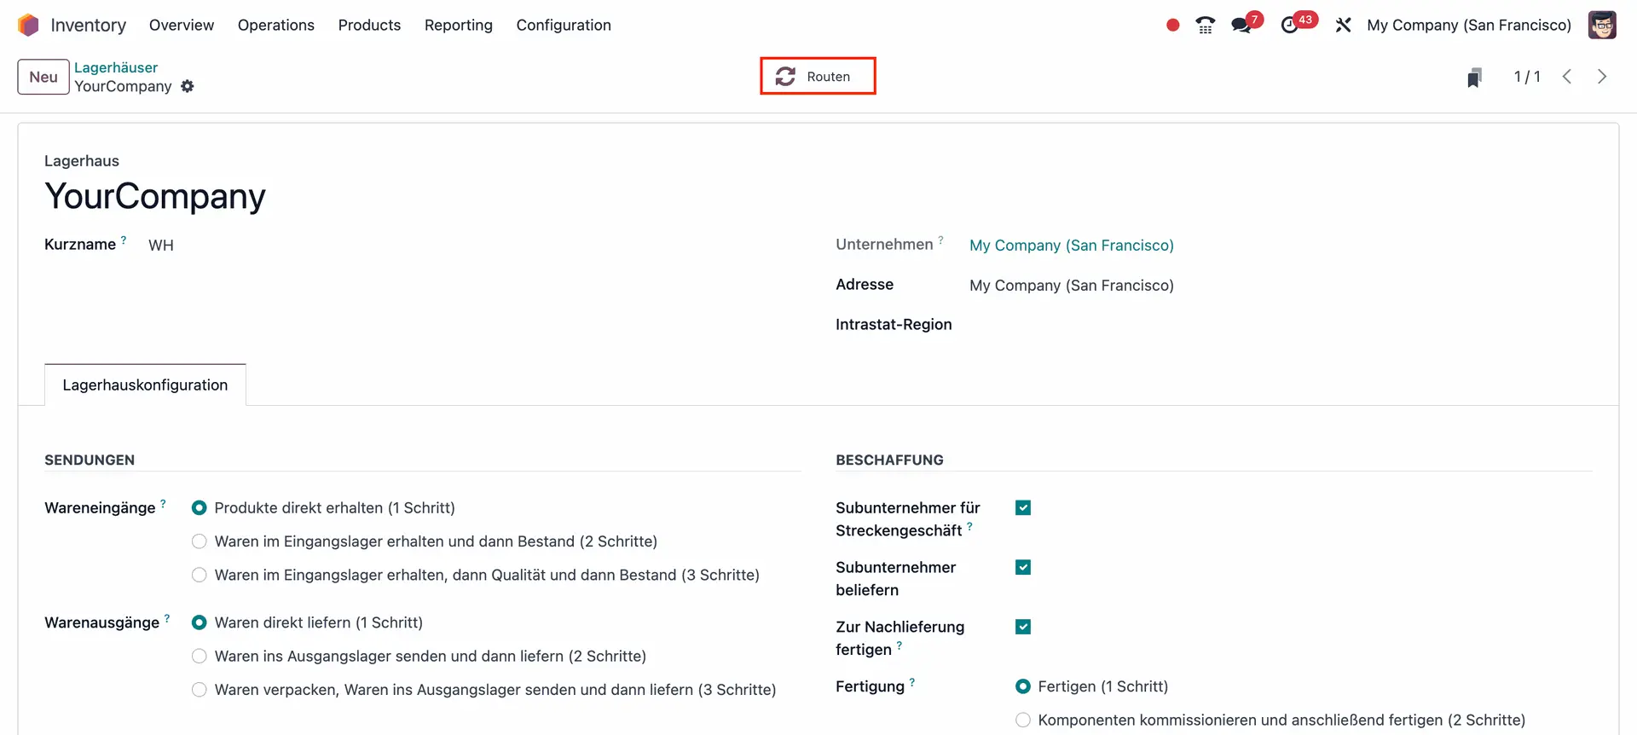
Task: Click the Kurzname field containing WH
Action: 161,246
